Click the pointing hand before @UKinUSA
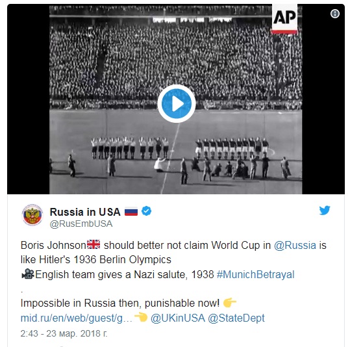This screenshot has width=350, height=347. (141, 317)
